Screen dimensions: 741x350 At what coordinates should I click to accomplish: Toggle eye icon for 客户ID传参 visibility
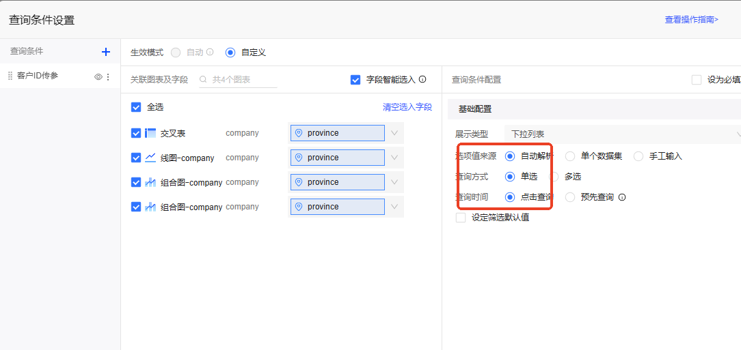[x=98, y=77]
